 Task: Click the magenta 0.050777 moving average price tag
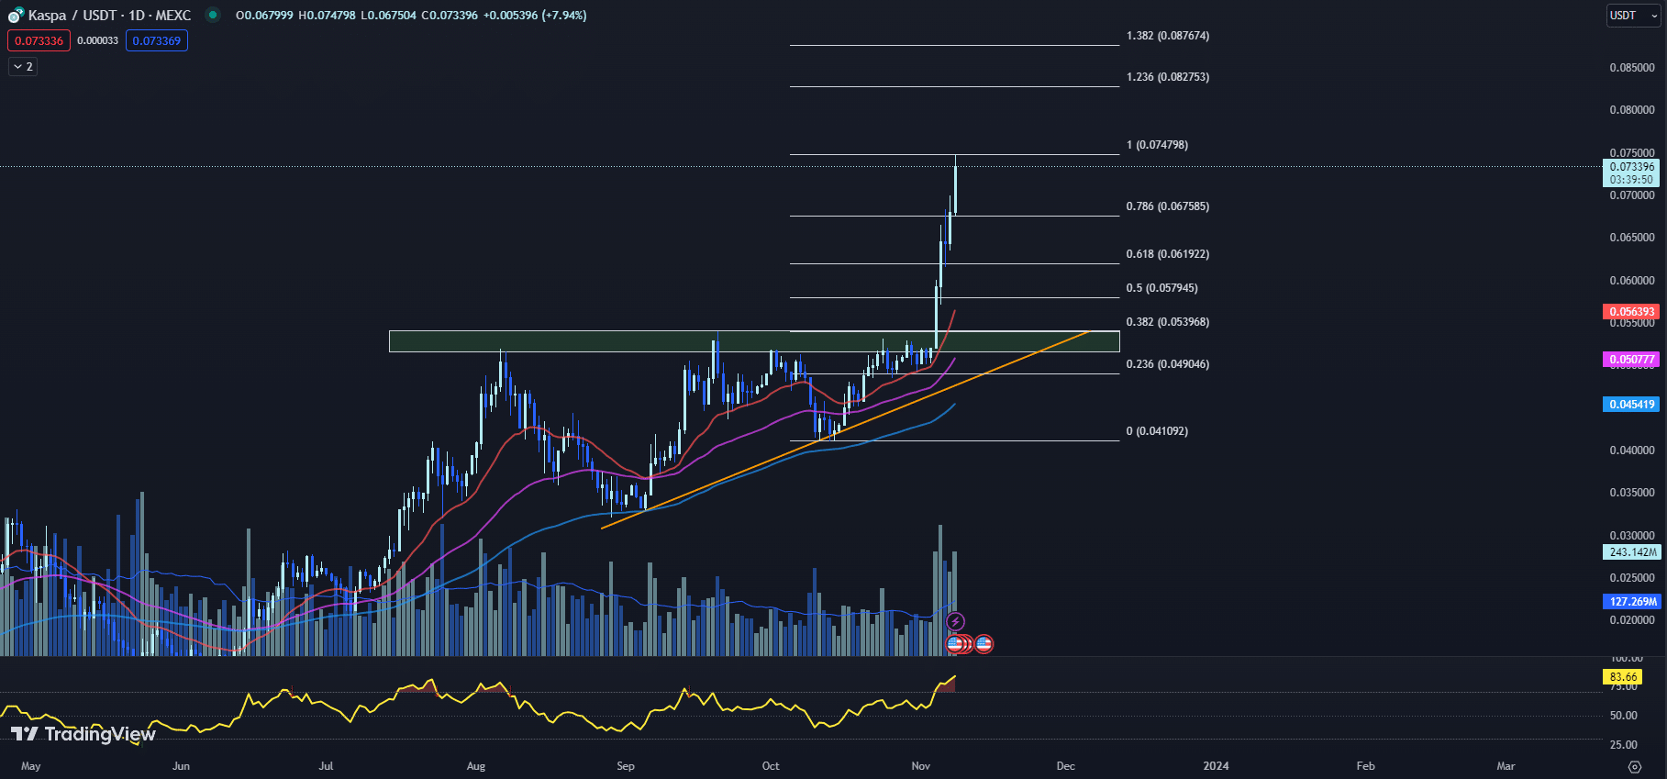click(x=1631, y=360)
